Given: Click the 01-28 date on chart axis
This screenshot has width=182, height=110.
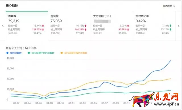Looking at the screenshot, I should (x=49, y=103).
